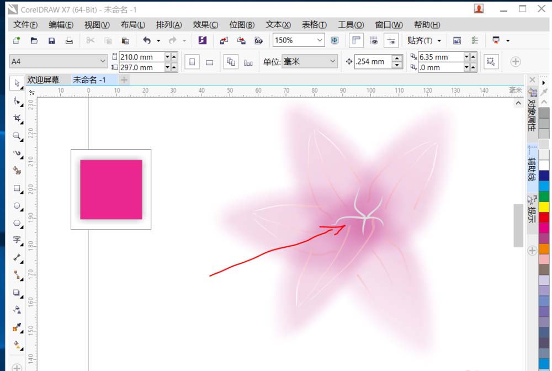Apply layout to current page only
Image resolution: width=552 pixels, height=371 pixels.
[x=248, y=62]
